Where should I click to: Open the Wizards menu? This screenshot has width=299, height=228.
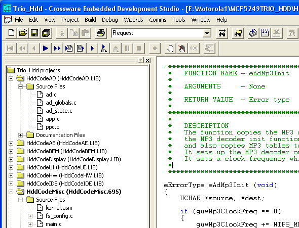pyautogui.click(x=133, y=20)
